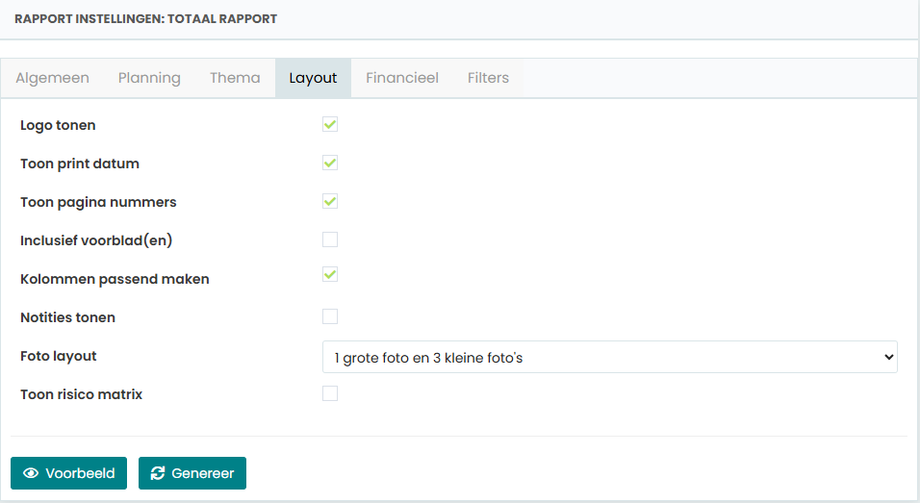Toggle the Toon print datum checkbox
The width and height of the screenshot is (920, 503).
point(330,163)
